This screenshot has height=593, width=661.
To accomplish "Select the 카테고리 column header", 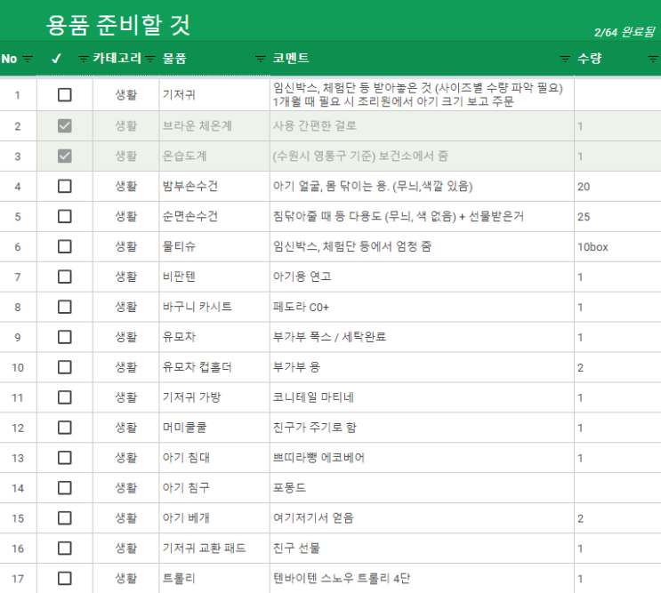I will pos(117,58).
